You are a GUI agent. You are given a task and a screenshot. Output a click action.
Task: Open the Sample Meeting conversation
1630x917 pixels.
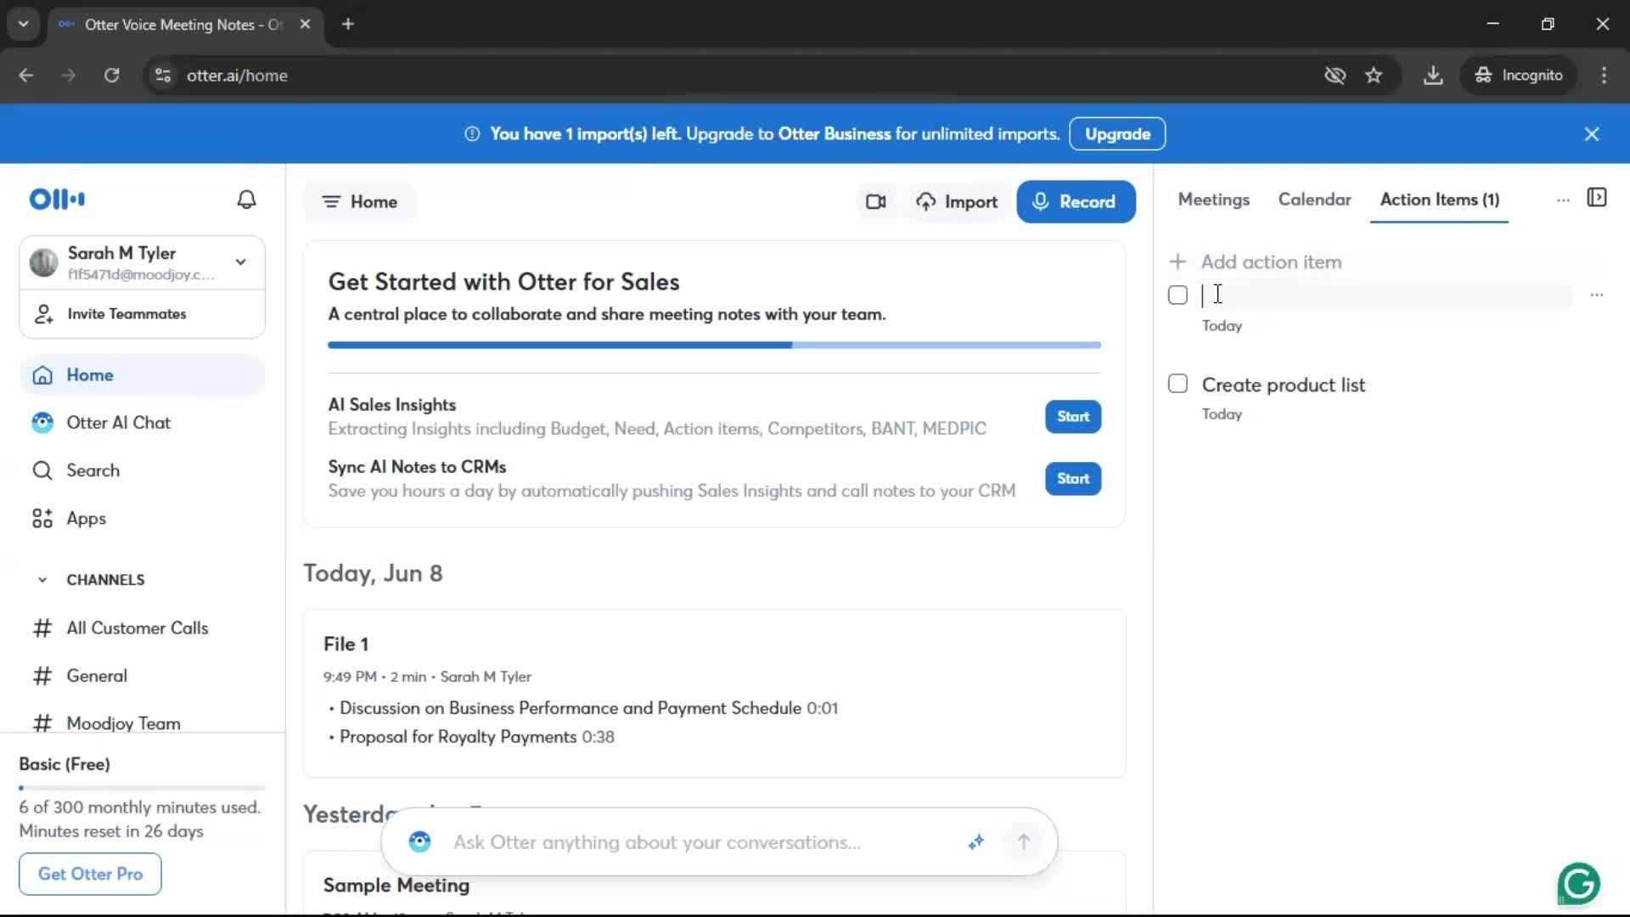pos(396,886)
